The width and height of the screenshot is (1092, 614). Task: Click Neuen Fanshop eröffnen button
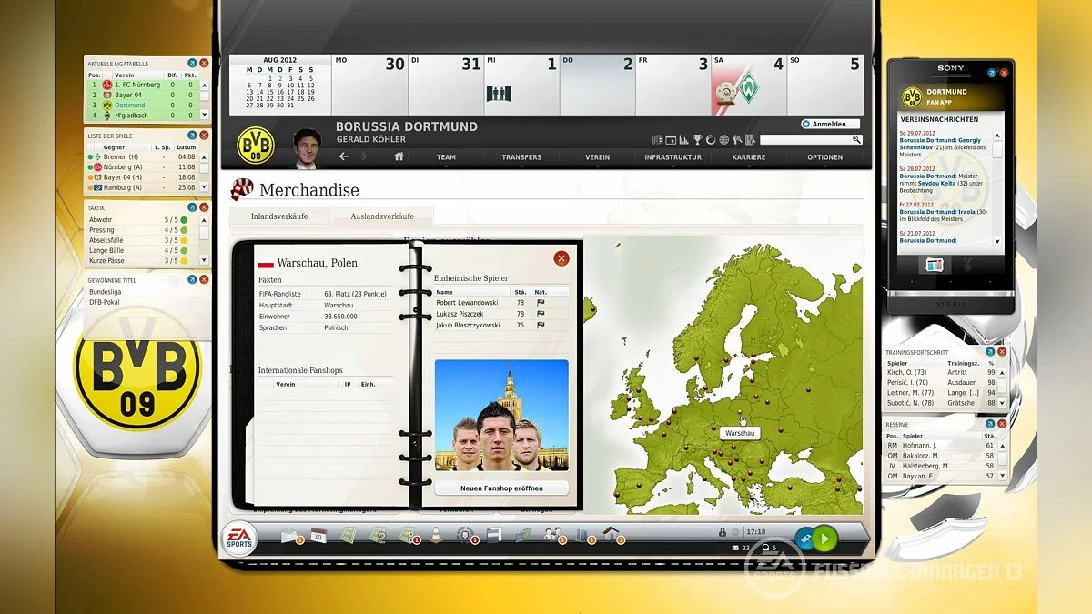click(501, 488)
